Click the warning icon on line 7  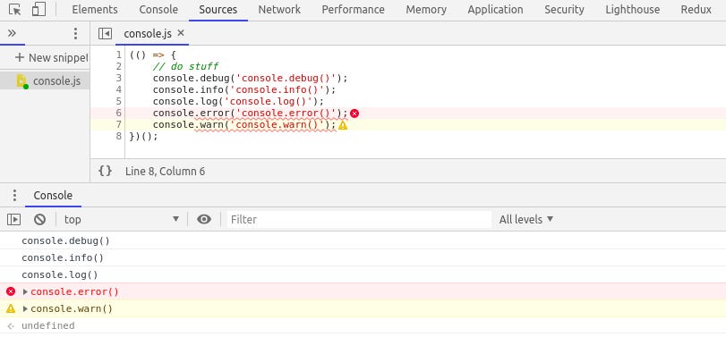pyautogui.click(x=343, y=125)
